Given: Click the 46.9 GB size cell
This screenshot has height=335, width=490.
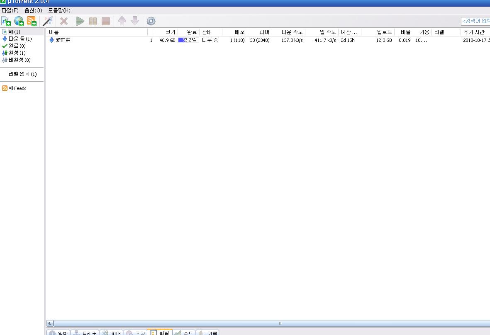Looking at the screenshot, I should pyautogui.click(x=168, y=40).
